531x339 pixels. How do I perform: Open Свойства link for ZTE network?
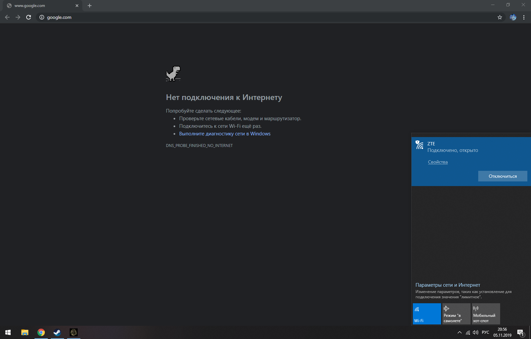(x=438, y=162)
